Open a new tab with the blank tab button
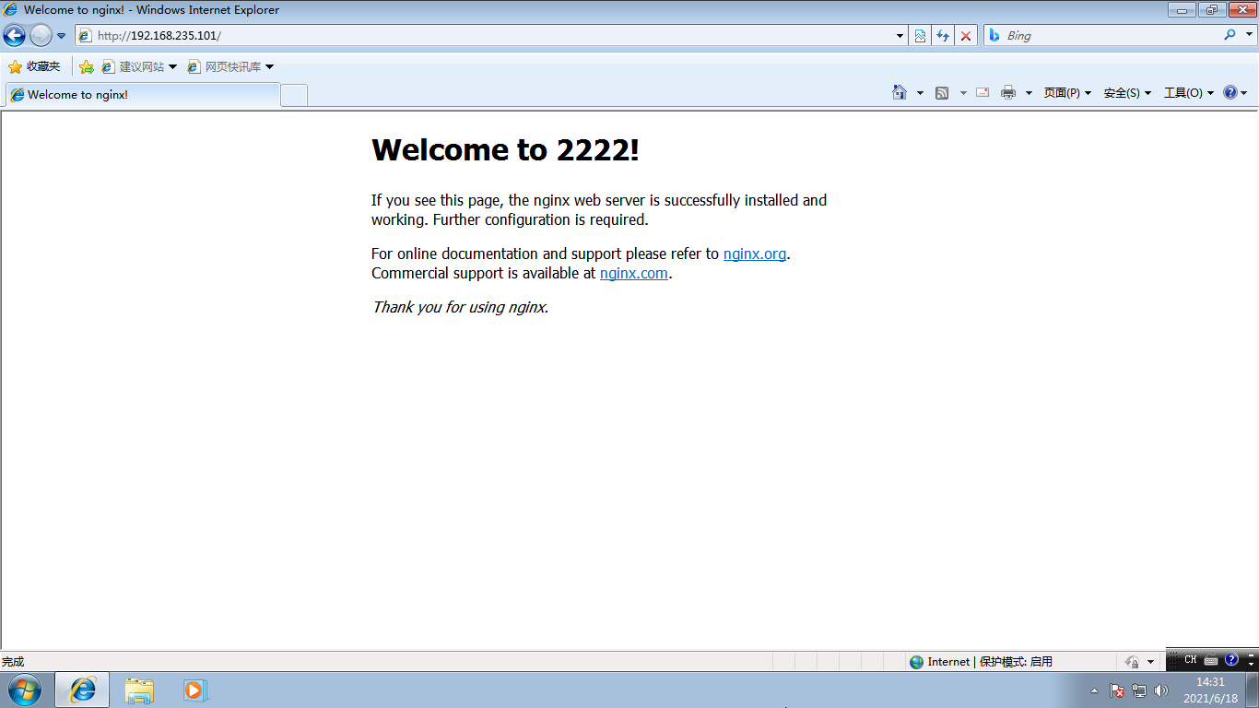The height and width of the screenshot is (708, 1259). coord(294,95)
